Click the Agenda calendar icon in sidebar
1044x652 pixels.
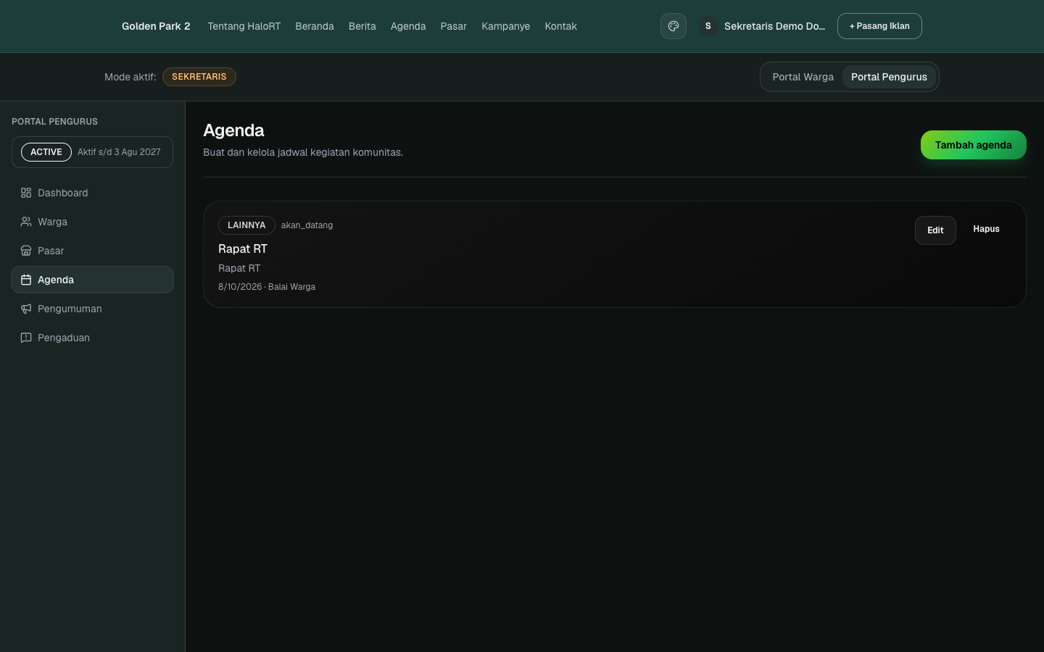pyautogui.click(x=26, y=280)
